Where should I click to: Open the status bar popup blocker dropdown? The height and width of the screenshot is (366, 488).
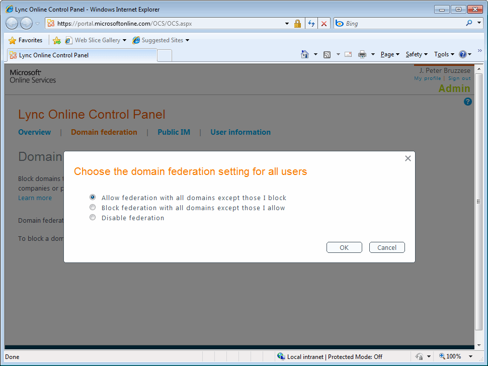coord(429,356)
